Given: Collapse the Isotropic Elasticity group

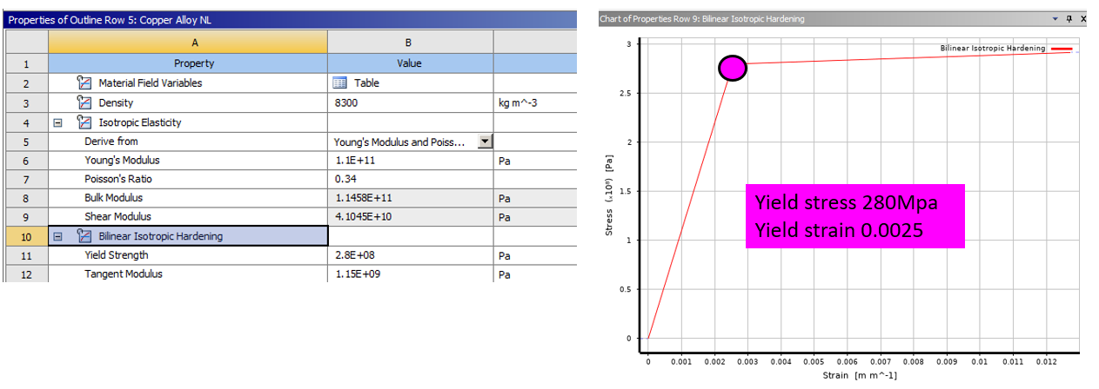Looking at the screenshot, I should [x=57, y=122].
